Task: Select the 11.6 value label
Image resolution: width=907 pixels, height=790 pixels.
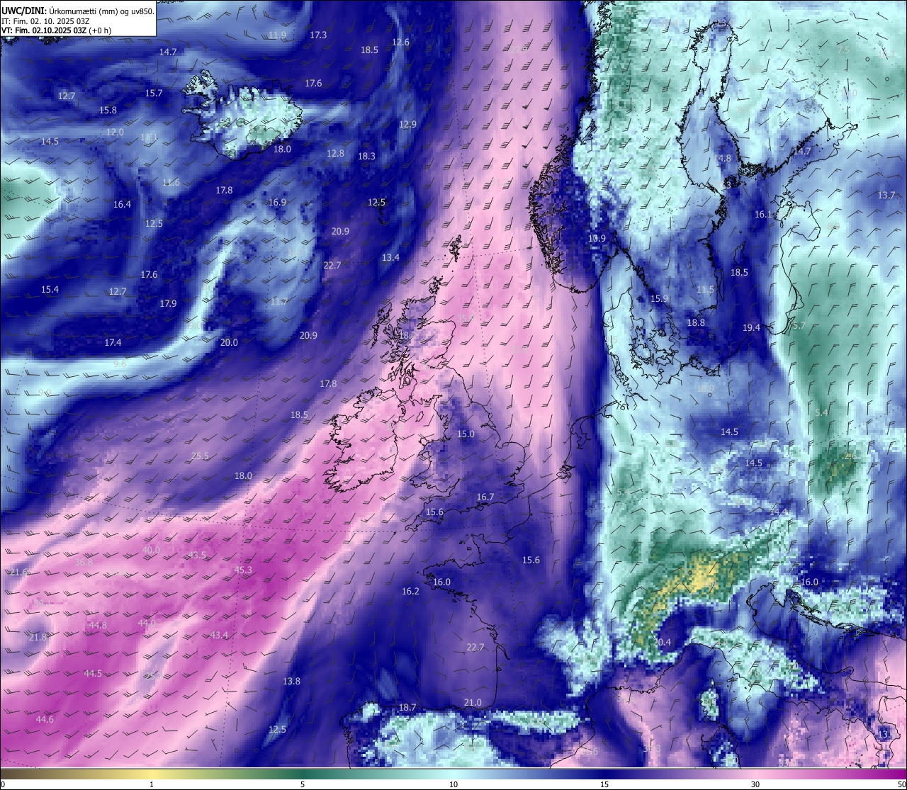Action: pos(171,182)
